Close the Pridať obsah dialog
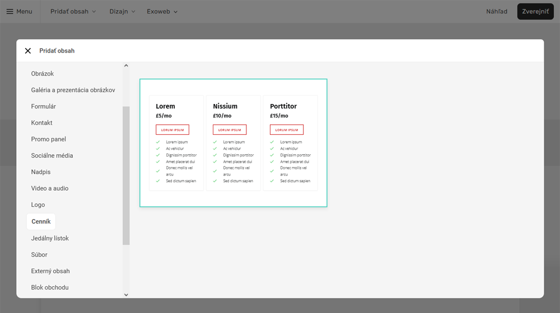Screen dimensions: 560x313 28,51
